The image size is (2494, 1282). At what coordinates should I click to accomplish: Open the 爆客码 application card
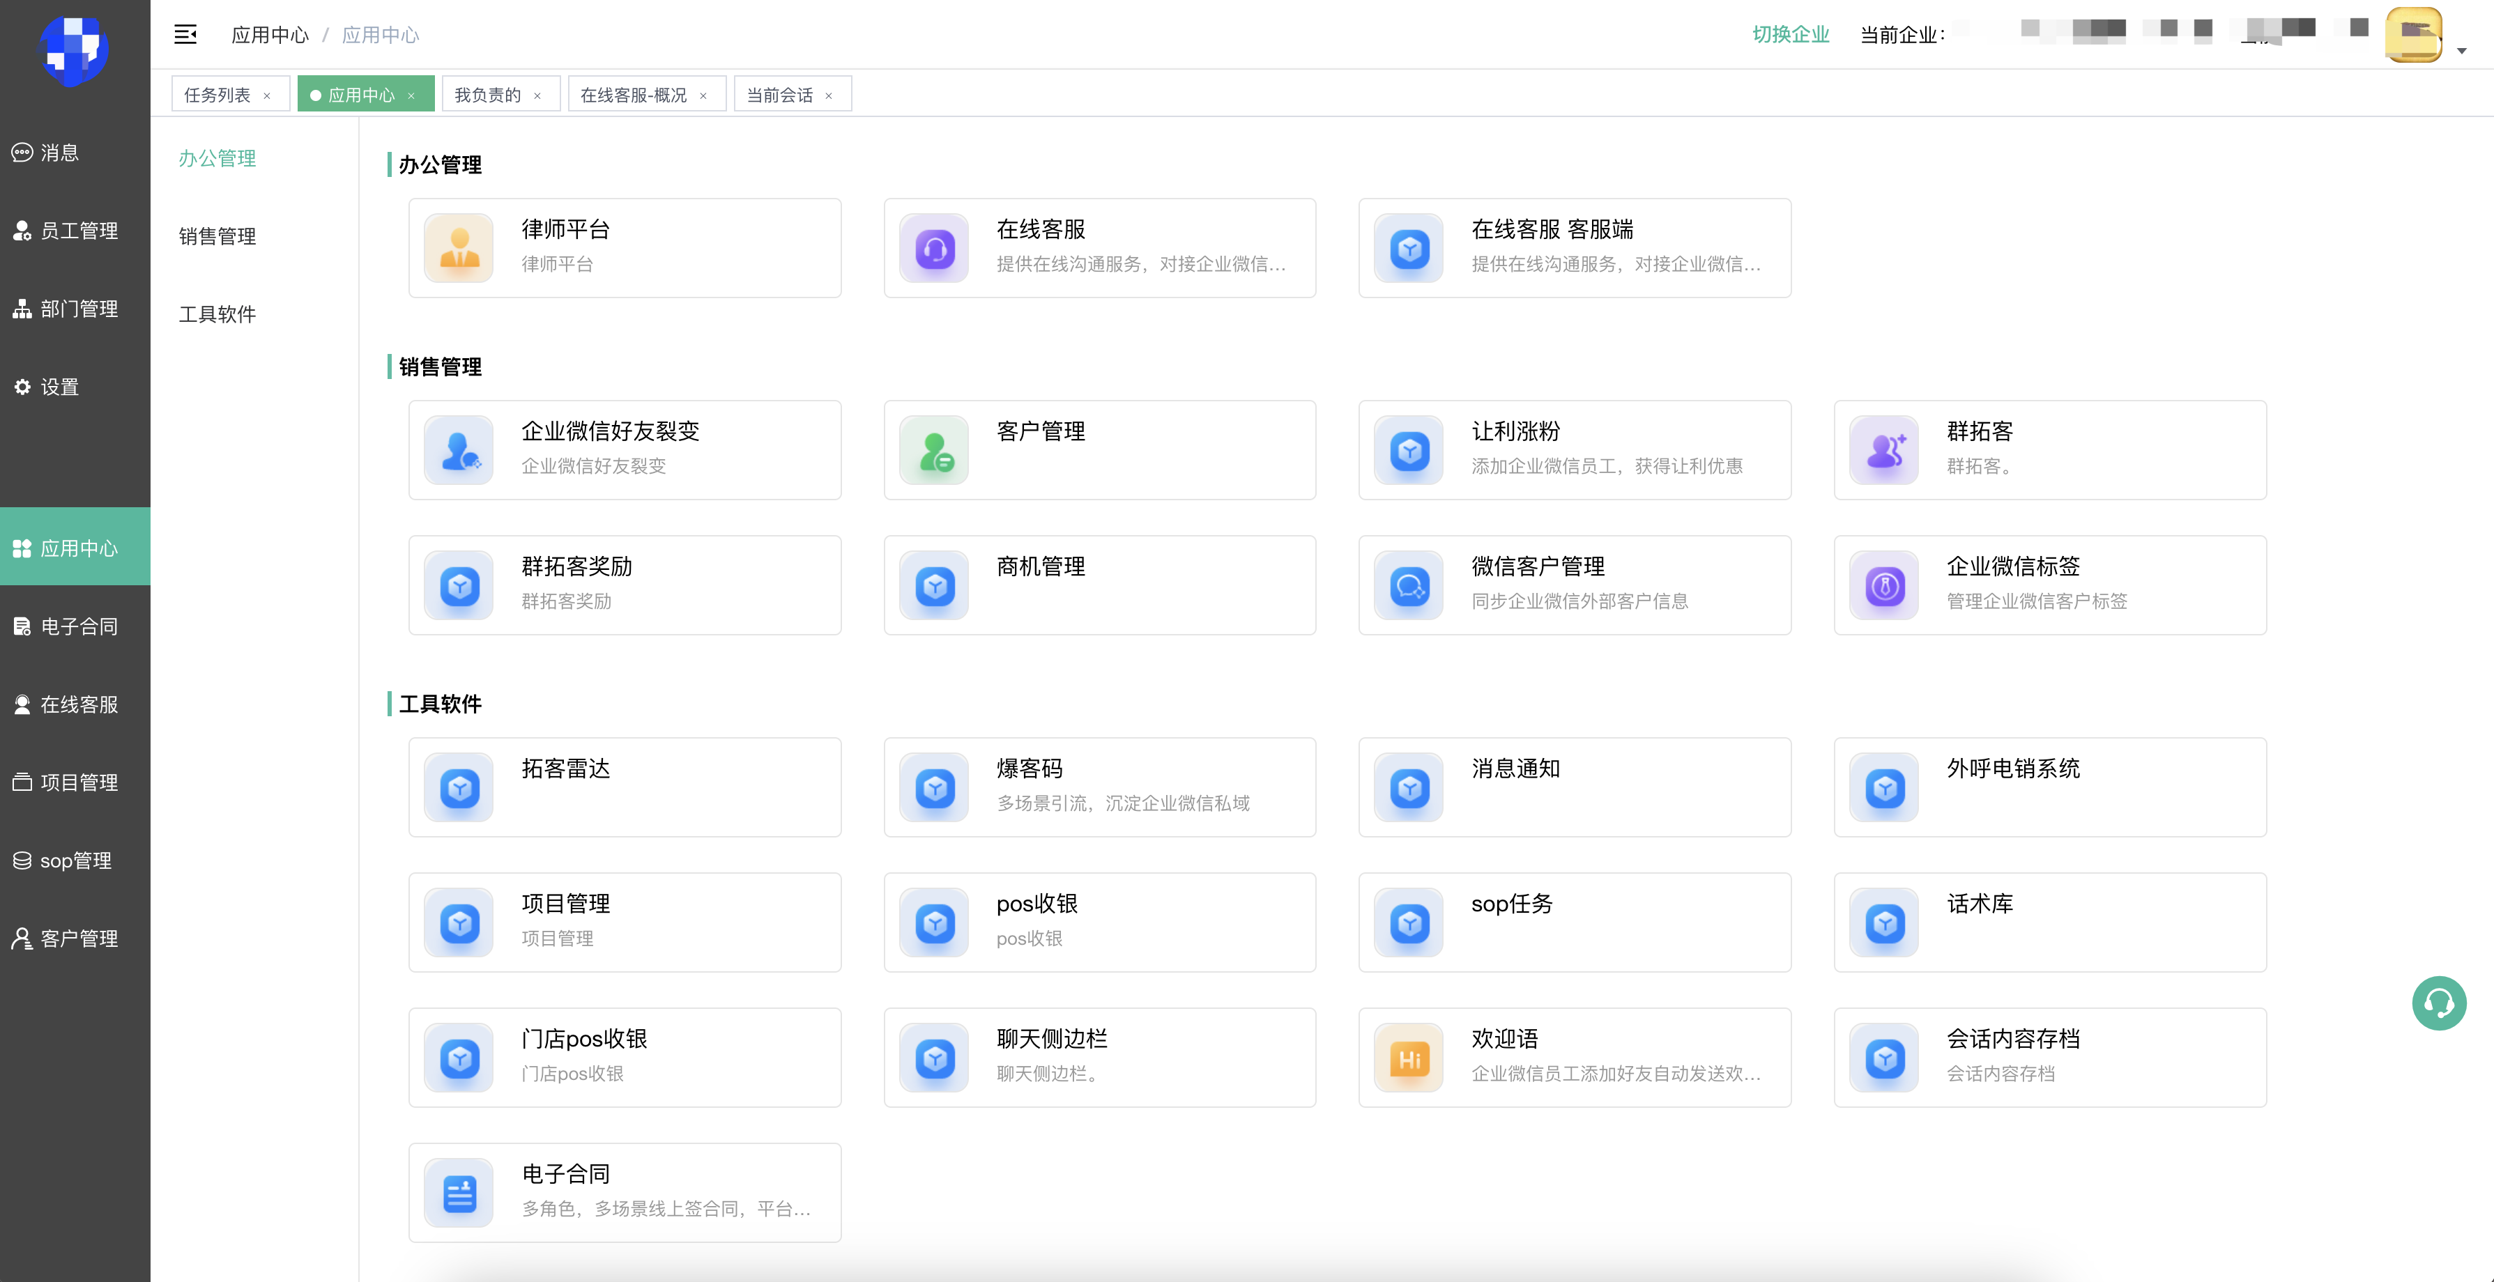tap(1099, 787)
